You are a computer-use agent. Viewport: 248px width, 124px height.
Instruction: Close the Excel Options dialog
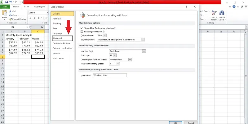tap(195, 7)
